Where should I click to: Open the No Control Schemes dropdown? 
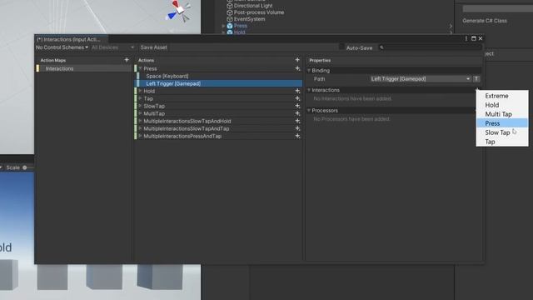click(62, 47)
